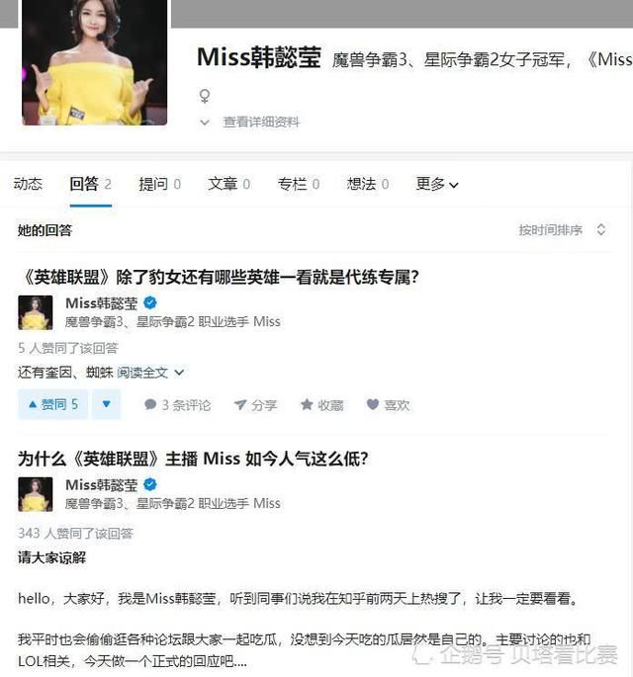Expand the answer with 阅读全文
Viewport: 633px width, 677px height.
150,373
